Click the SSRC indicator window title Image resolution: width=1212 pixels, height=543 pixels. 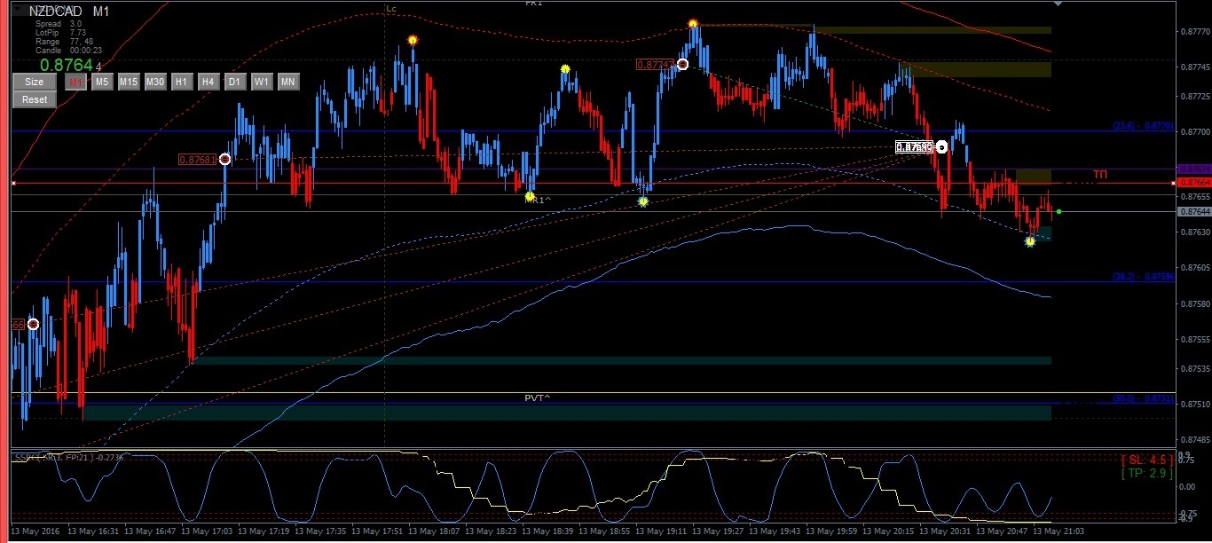pos(67,457)
